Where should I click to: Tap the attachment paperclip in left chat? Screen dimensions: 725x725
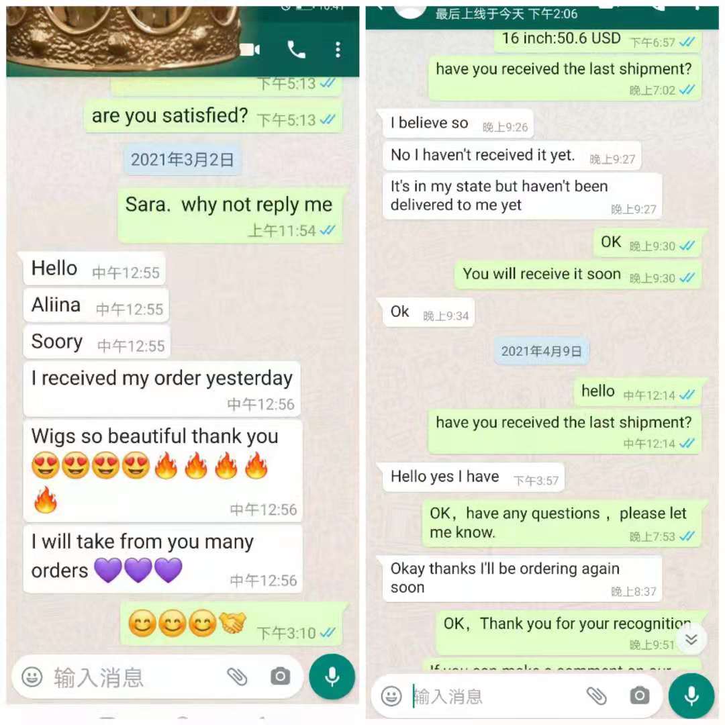coord(237,677)
